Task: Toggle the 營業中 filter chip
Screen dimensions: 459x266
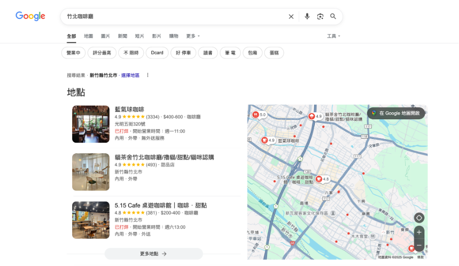Action: 74,53
